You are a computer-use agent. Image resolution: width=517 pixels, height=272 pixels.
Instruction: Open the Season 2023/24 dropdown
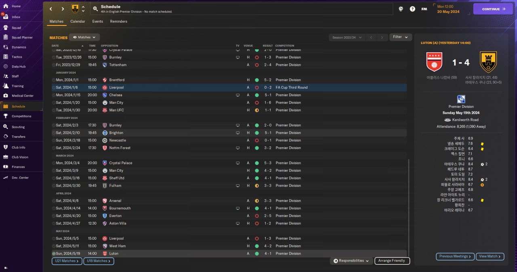(x=347, y=37)
